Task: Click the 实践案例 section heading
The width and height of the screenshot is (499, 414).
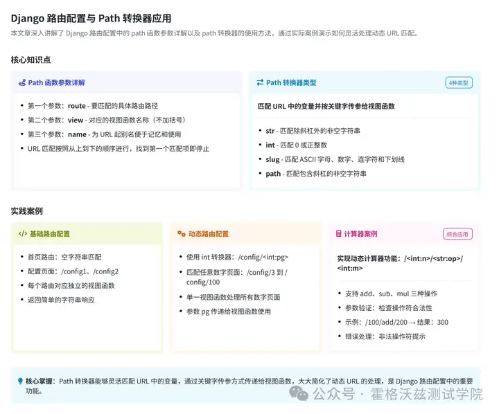Action: [x=27, y=211]
